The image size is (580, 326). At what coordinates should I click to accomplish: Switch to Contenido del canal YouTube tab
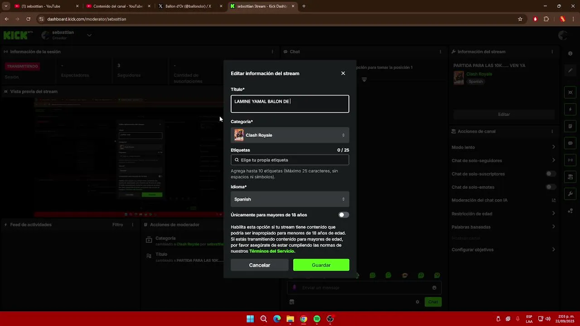(117, 6)
